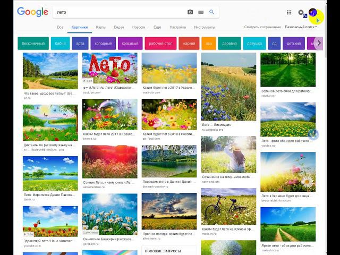Click Лето в Украине будет до конца caption
The height and width of the screenshot is (255, 340).
(x=287, y=196)
